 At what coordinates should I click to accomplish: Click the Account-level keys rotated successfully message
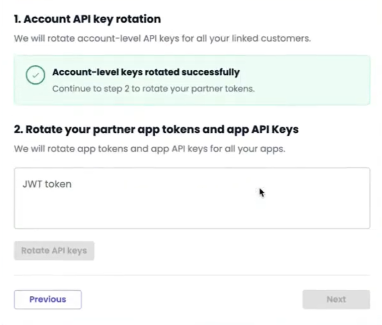146,72
